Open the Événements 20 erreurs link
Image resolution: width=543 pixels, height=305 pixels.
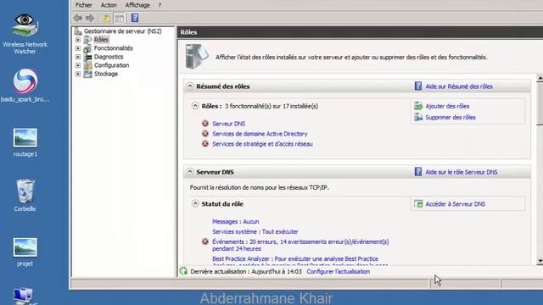point(300,245)
